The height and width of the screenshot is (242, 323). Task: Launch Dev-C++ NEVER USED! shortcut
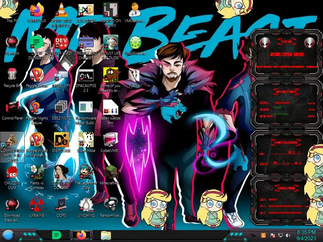click(62, 43)
